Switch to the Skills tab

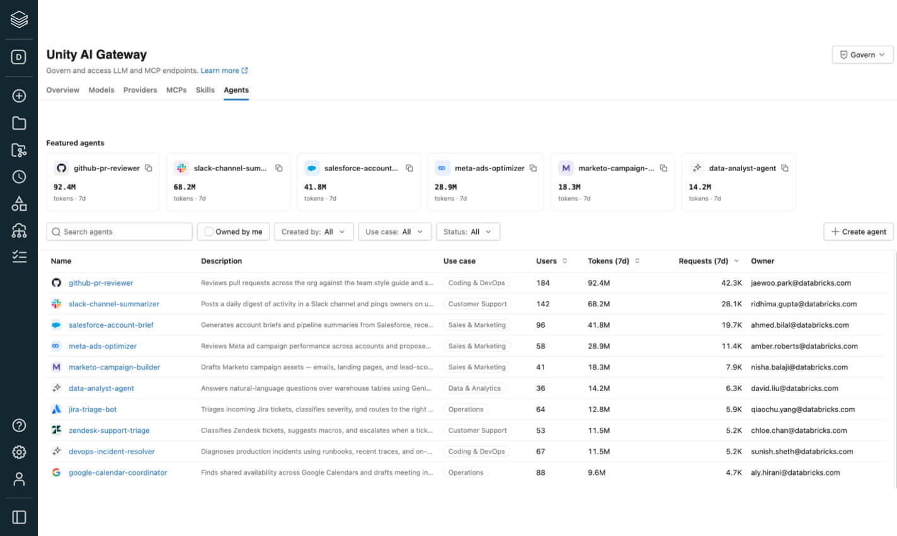205,90
